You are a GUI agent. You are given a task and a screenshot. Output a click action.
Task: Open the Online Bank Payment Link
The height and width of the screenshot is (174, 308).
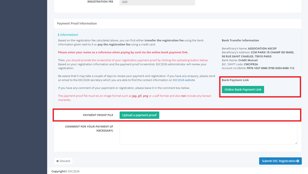[x=243, y=90]
